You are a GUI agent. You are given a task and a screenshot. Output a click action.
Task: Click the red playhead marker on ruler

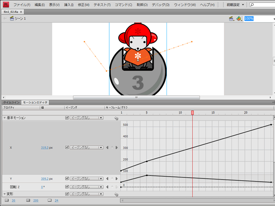click(x=192, y=113)
